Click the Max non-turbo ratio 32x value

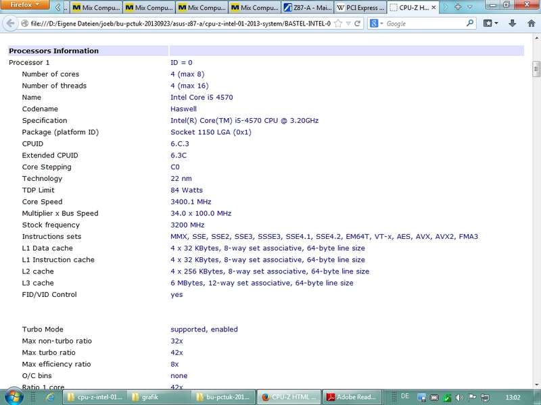coord(177,341)
